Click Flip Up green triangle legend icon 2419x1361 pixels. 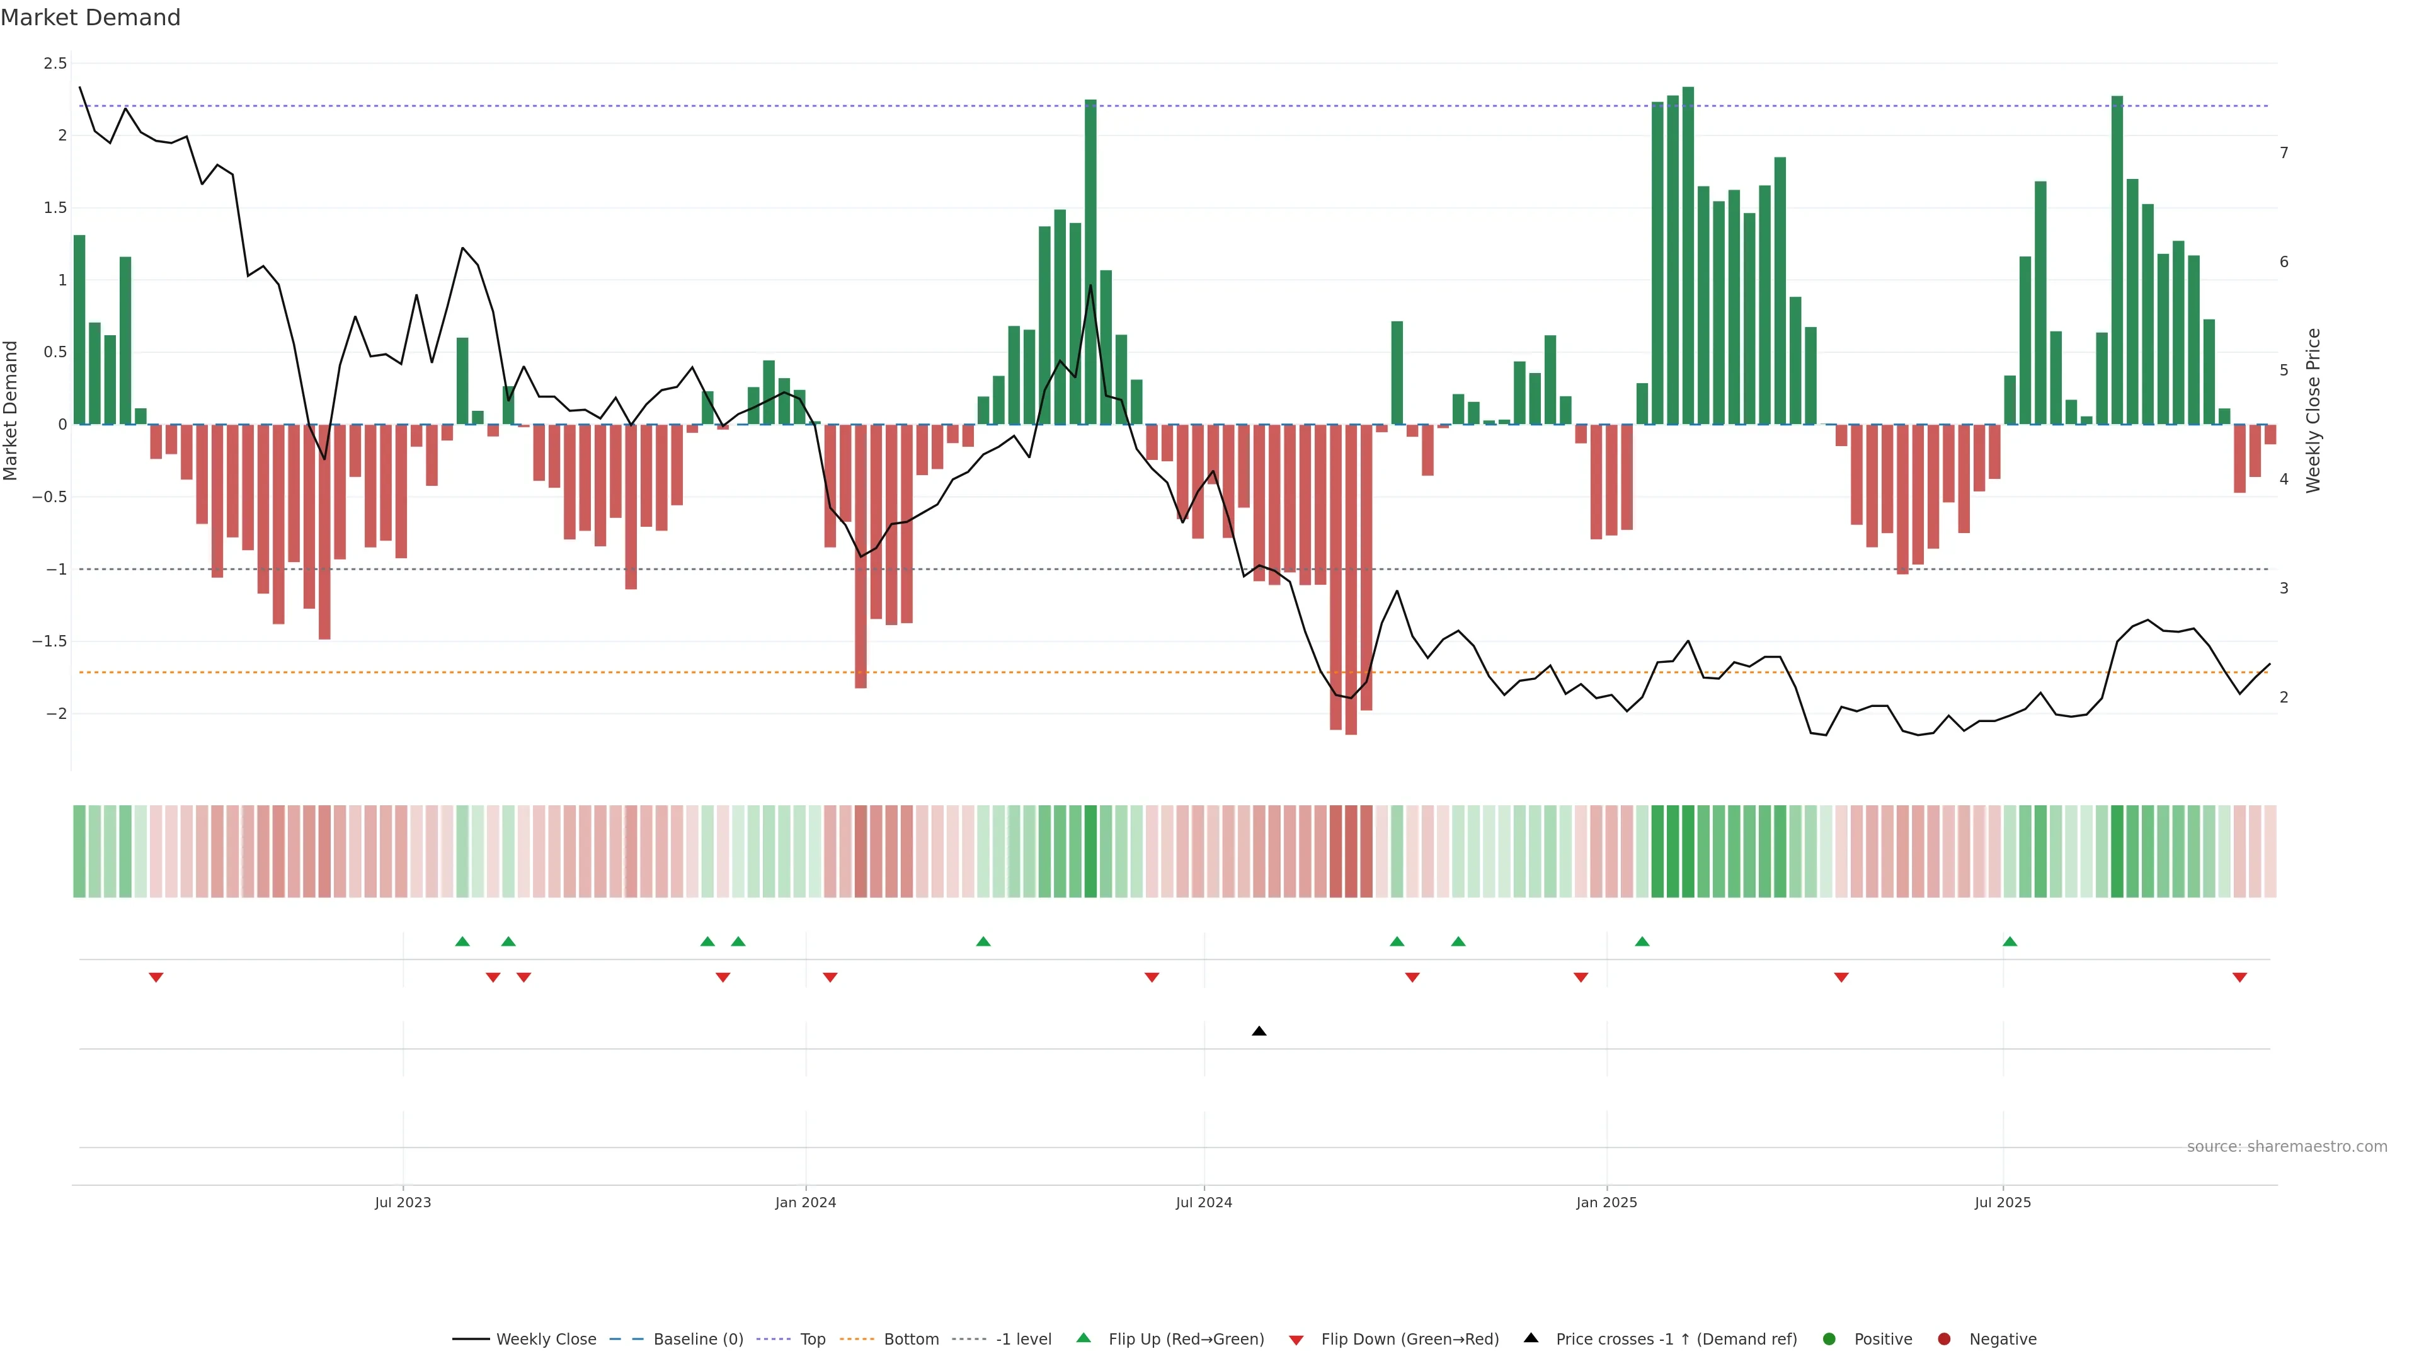pos(1084,1338)
